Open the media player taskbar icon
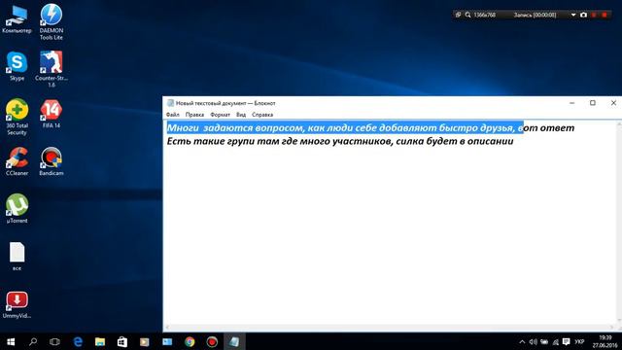This screenshot has width=622, height=350. tap(145, 341)
